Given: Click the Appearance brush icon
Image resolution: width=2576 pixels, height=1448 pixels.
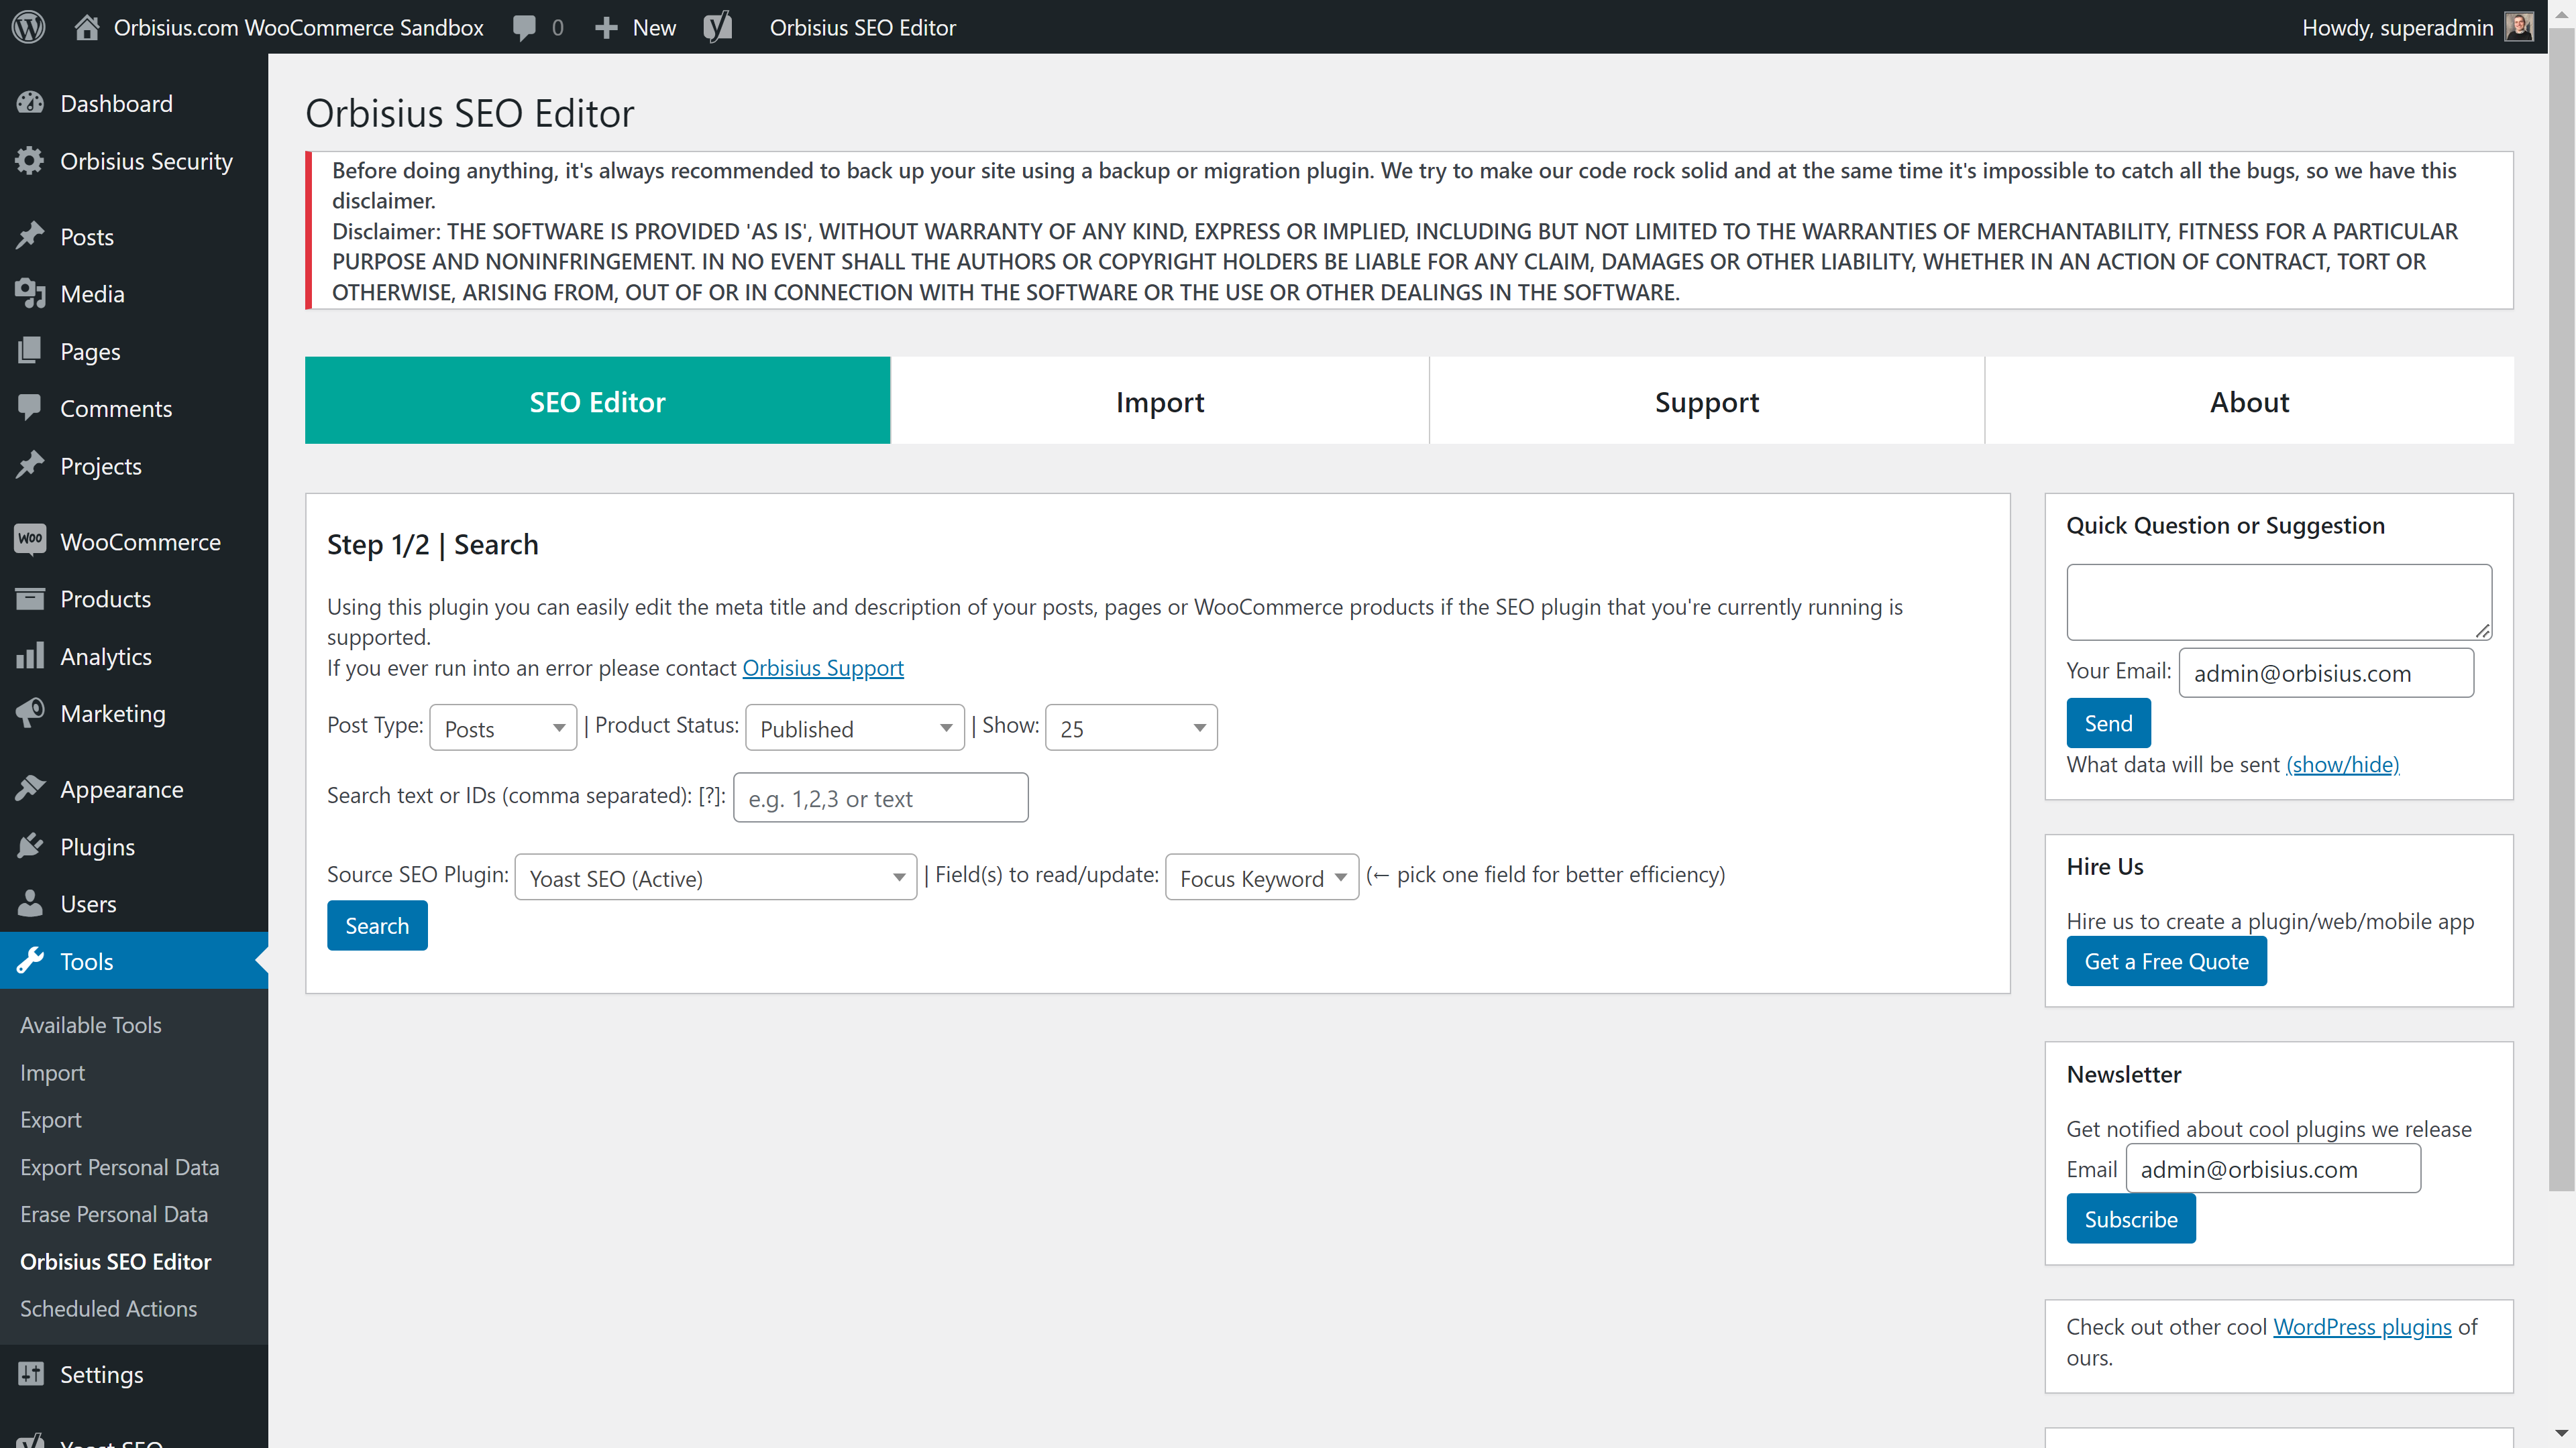Looking at the screenshot, I should tap(30, 788).
